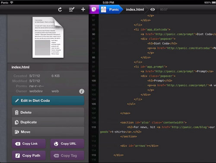Choose Move for the file
Image resolution: width=216 pixels, height=163 pixels.
tap(48, 132)
